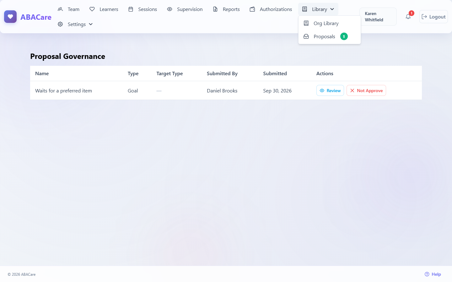
Task: Collapse the Library dropdown chevron
Action: 332,9
